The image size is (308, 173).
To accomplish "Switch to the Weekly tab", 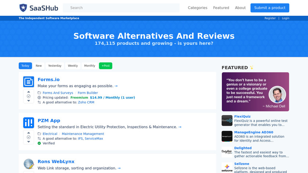I will click(73, 66).
